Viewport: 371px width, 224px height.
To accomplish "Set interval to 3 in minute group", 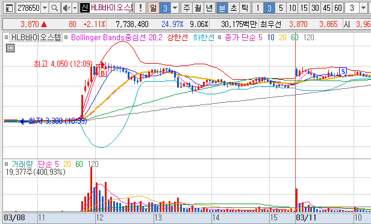I will click(x=269, y=8).
